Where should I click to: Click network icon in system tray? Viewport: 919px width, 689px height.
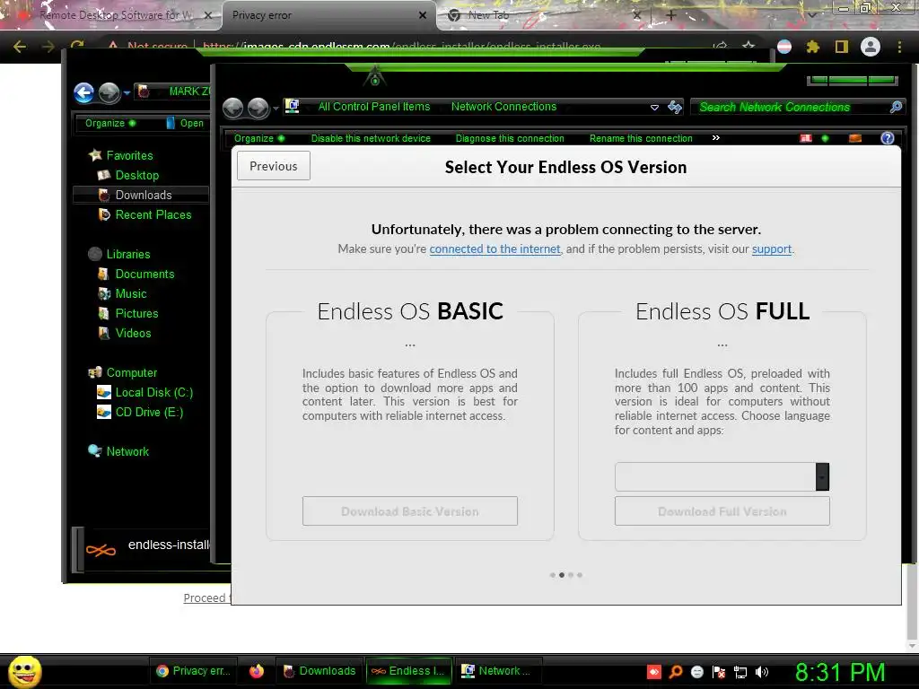click(x=740, y=672)
